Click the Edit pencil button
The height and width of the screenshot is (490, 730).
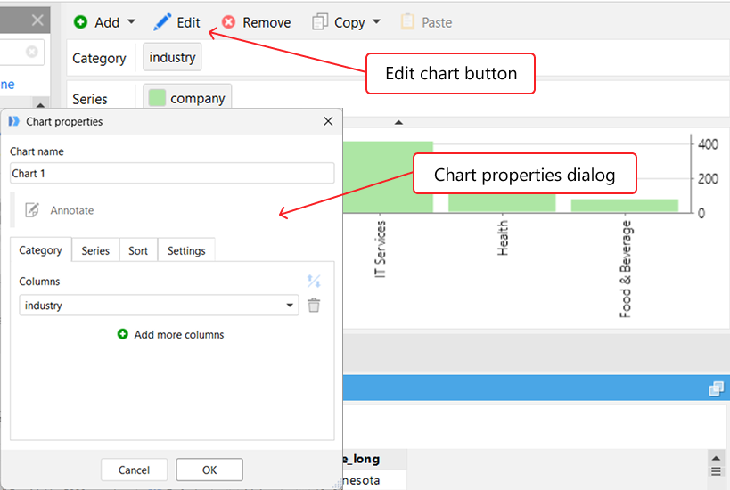tap(176, 22)
